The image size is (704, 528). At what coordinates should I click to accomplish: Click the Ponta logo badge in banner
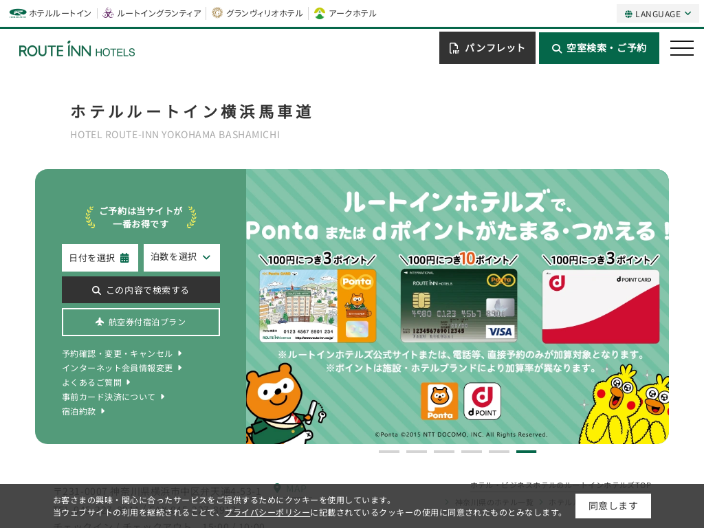tap(439, 401)
